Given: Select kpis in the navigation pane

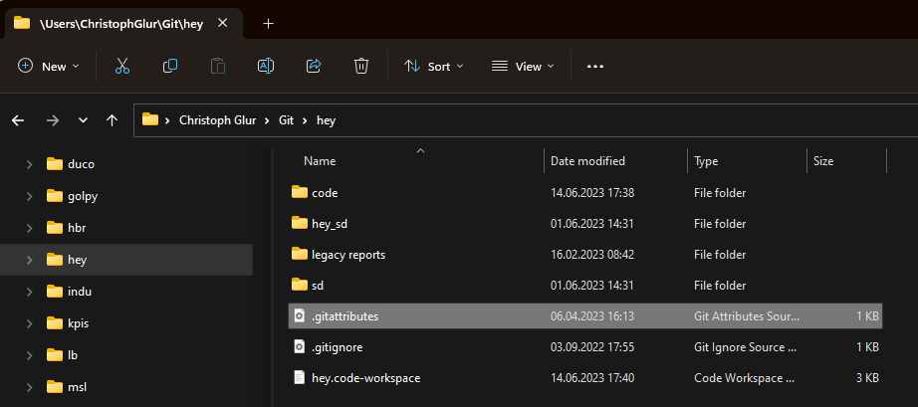Looking at the screenshot, I should pyautogui.click(x=79, y=322).
